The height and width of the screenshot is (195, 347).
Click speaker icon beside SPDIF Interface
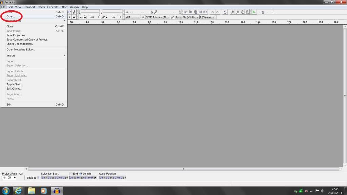click(143, 17)
